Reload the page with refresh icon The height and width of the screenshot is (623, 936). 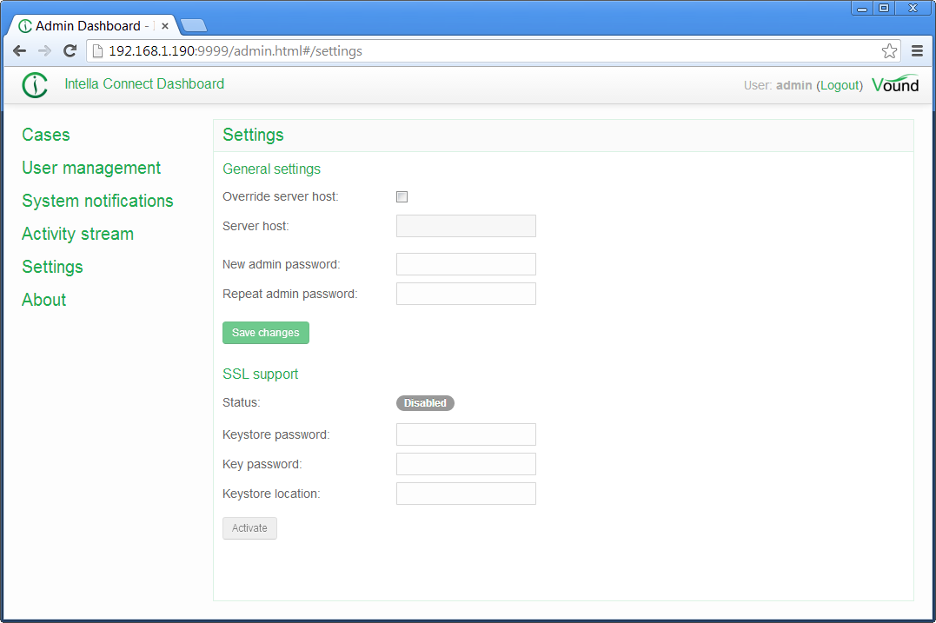pos(70,51)
